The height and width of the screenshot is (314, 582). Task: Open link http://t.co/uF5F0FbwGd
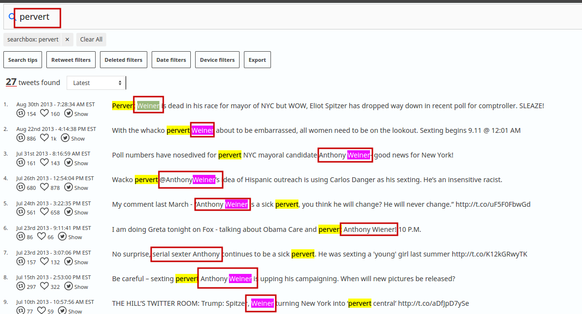pos(493,204)
